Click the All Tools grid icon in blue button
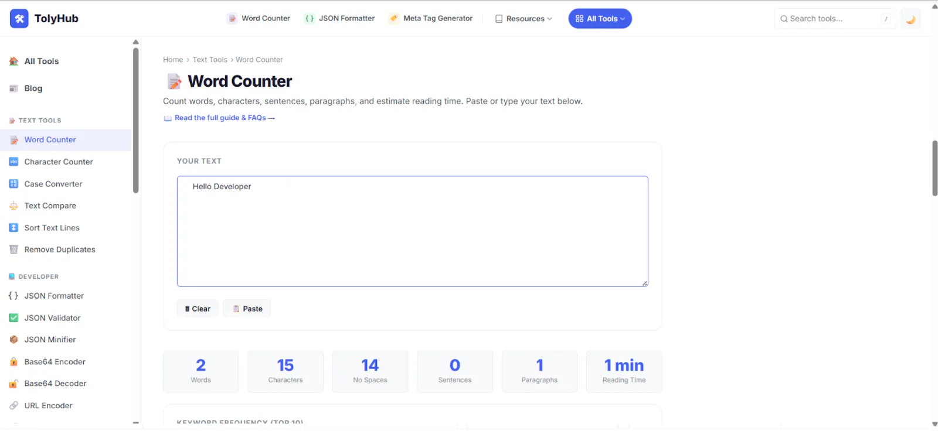The width and height of the screenshot is (938, 431). click(579, 19)
